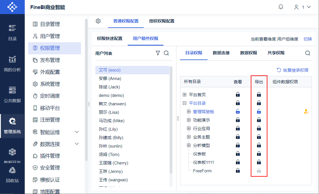Expand the 平台首页 tree node
Screen dimensions: 319x194
coord(185,95)
